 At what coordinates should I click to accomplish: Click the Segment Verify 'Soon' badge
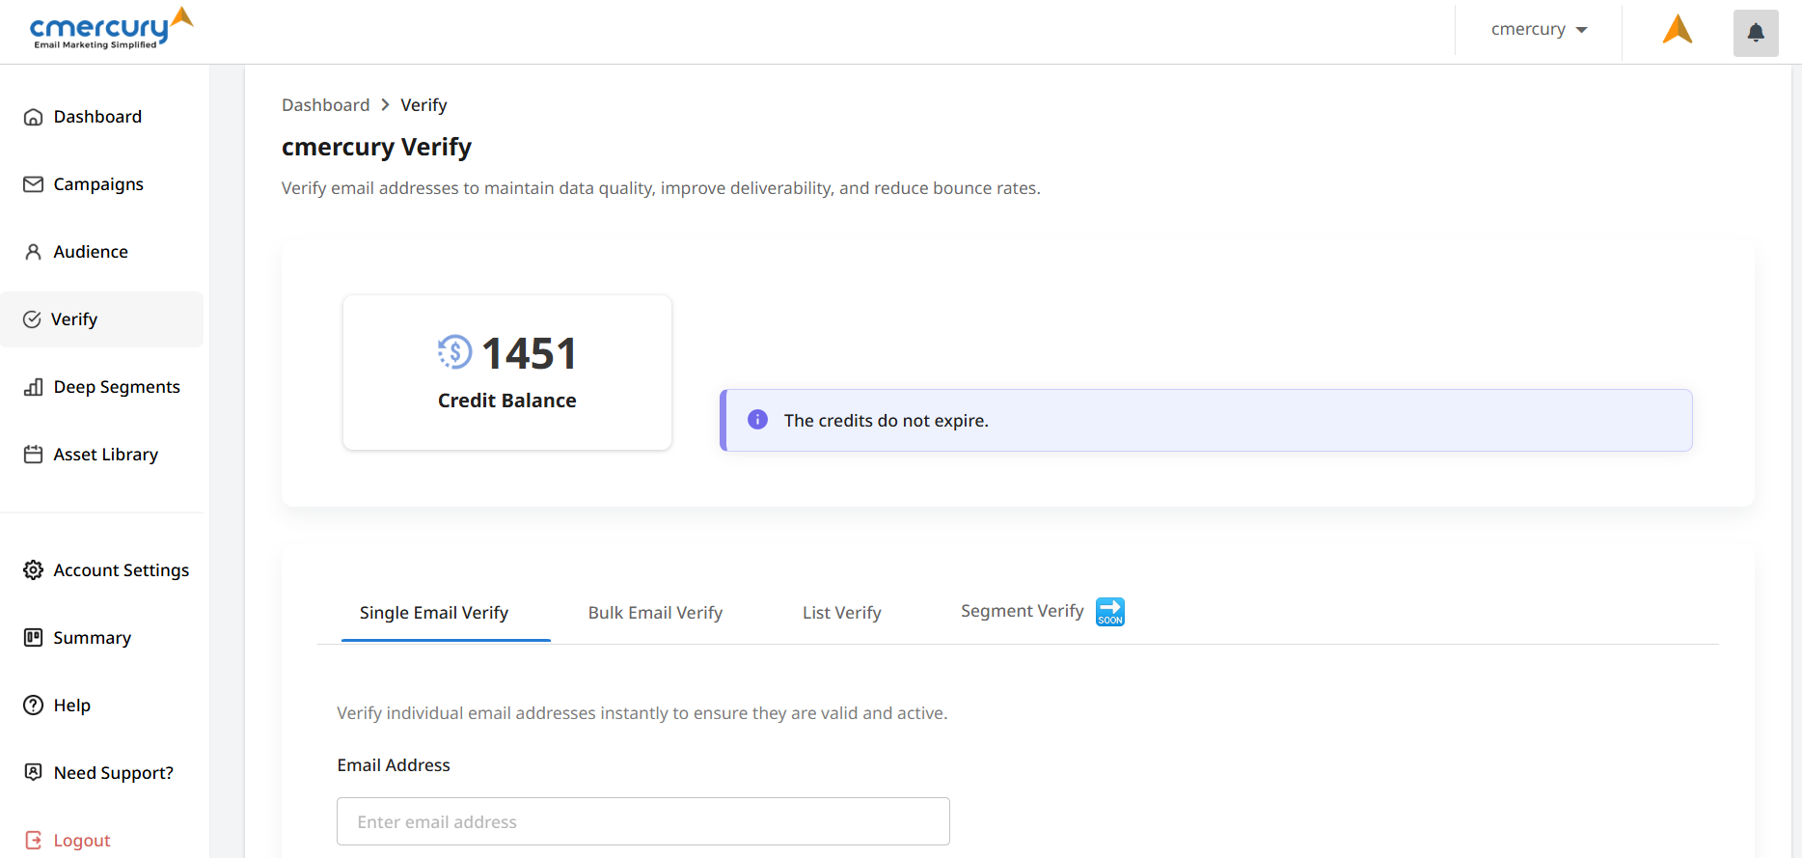(x=1110, y=612)
